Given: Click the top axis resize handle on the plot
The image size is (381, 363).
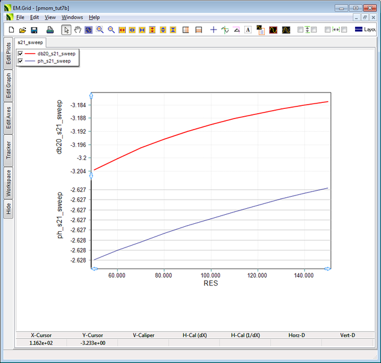Looking at the screenshot, I should (x=91, y=96).
